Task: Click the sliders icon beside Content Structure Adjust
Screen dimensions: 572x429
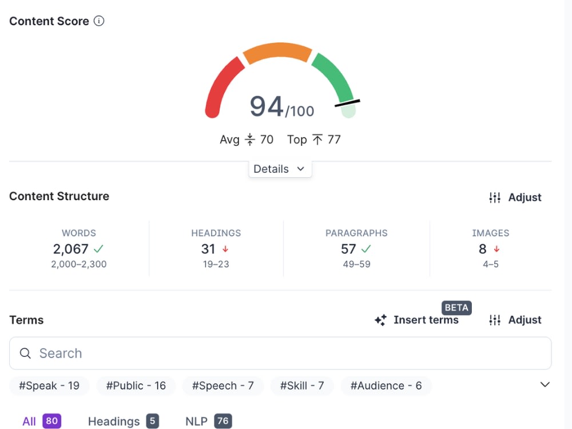Action: (495, 197)
